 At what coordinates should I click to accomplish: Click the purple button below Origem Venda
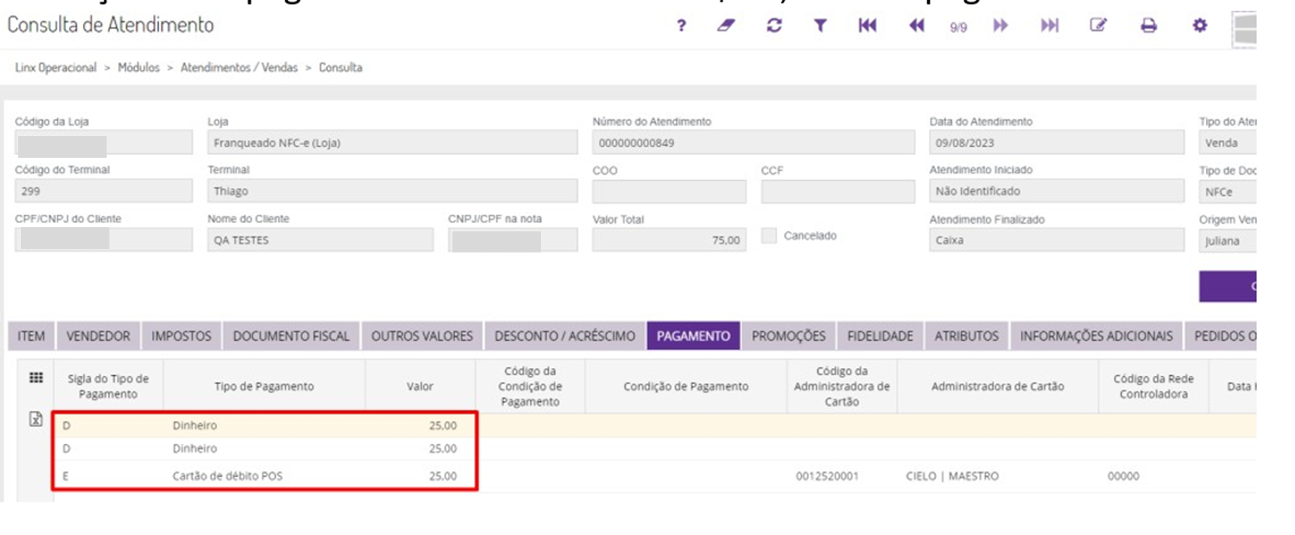pyautogui.click(x=1227, y=286)
